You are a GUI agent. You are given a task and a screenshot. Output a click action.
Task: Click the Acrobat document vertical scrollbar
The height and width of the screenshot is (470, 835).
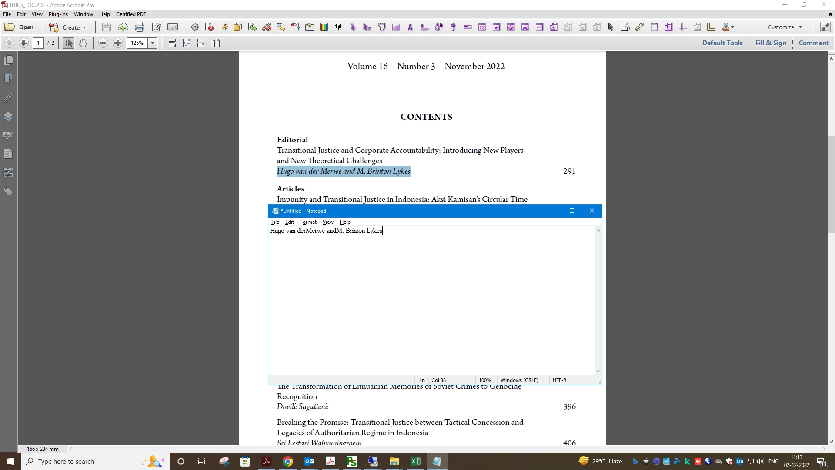click(831, 185)
